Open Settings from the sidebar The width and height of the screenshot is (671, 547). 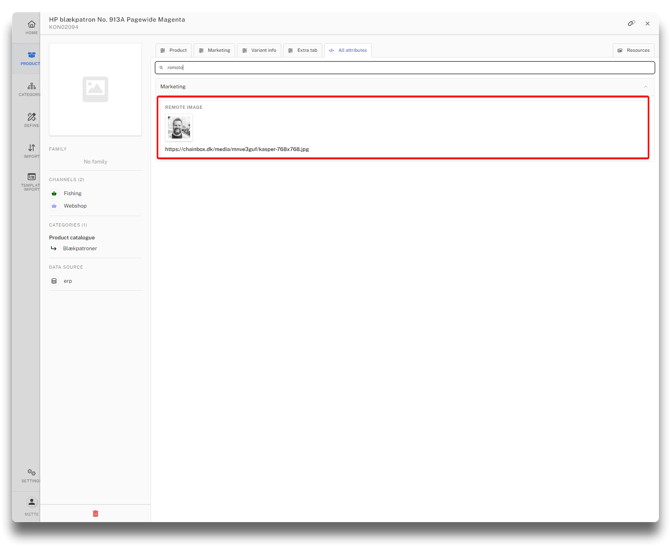tap(31, 475)
